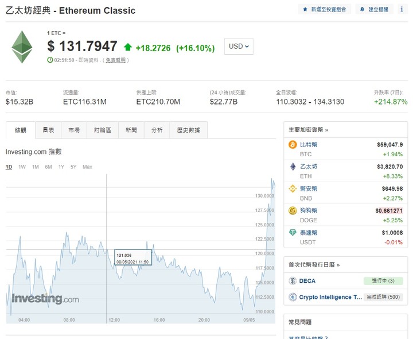Click the $59,047.9 Bitcoin price

tap(390, 145)
